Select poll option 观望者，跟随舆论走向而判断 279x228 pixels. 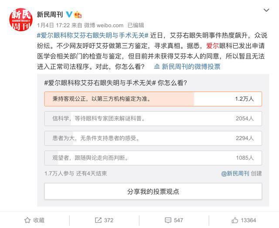coord(153,158)
